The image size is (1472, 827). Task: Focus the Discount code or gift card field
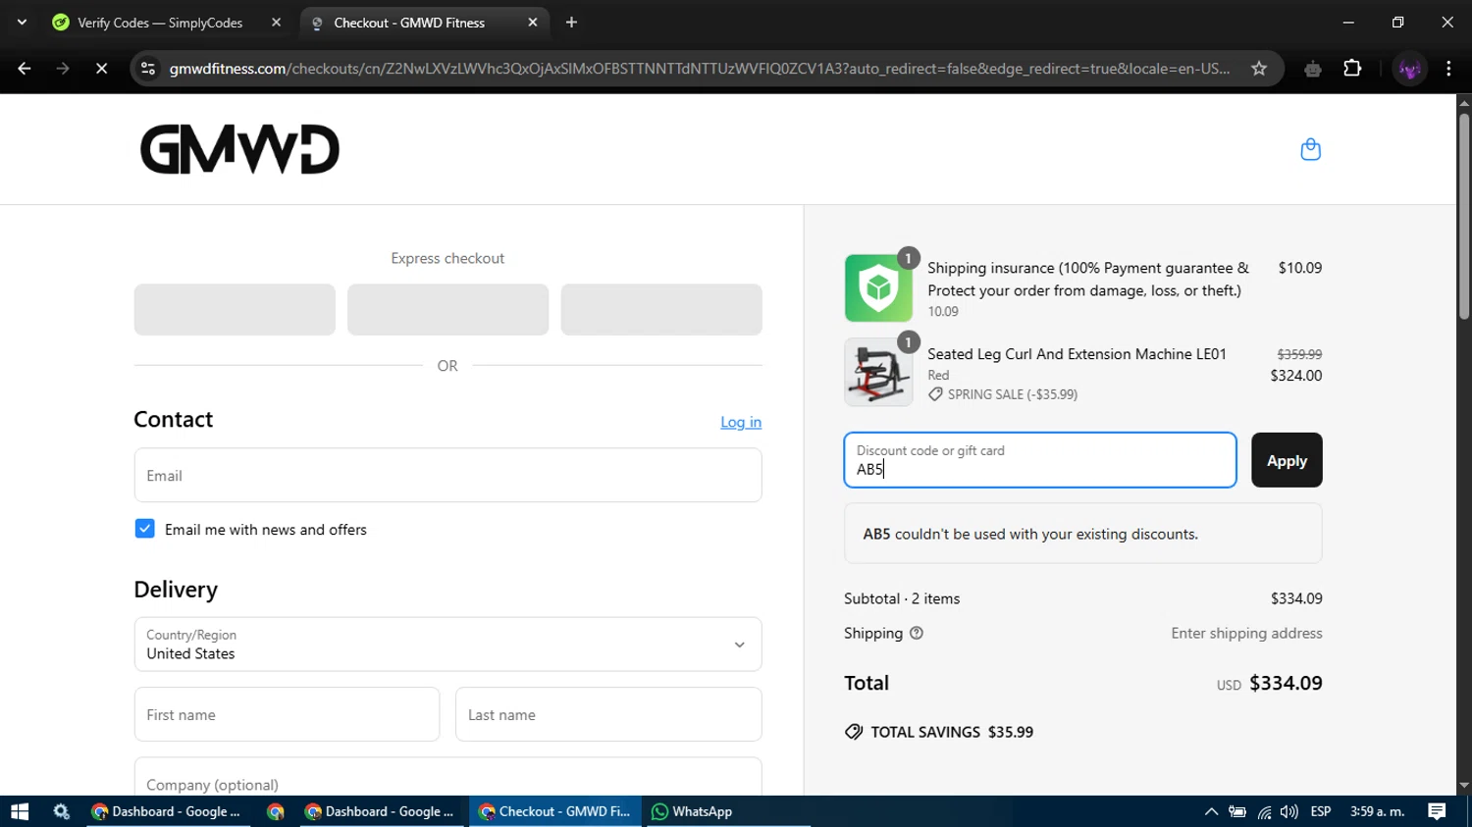coord(1040,460)
